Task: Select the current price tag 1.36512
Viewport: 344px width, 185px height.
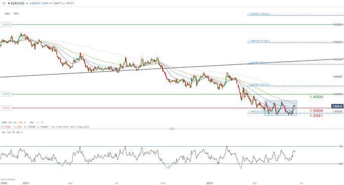Action: pyautogui.click(x=337, y=107)
